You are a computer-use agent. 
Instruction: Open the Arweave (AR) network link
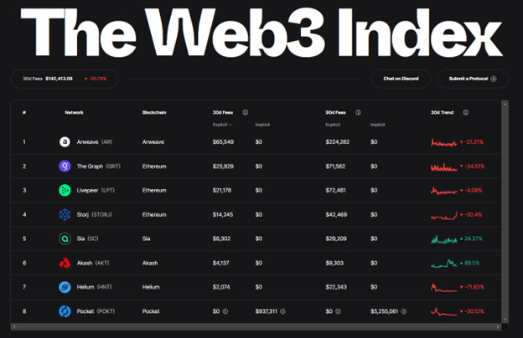95,142
